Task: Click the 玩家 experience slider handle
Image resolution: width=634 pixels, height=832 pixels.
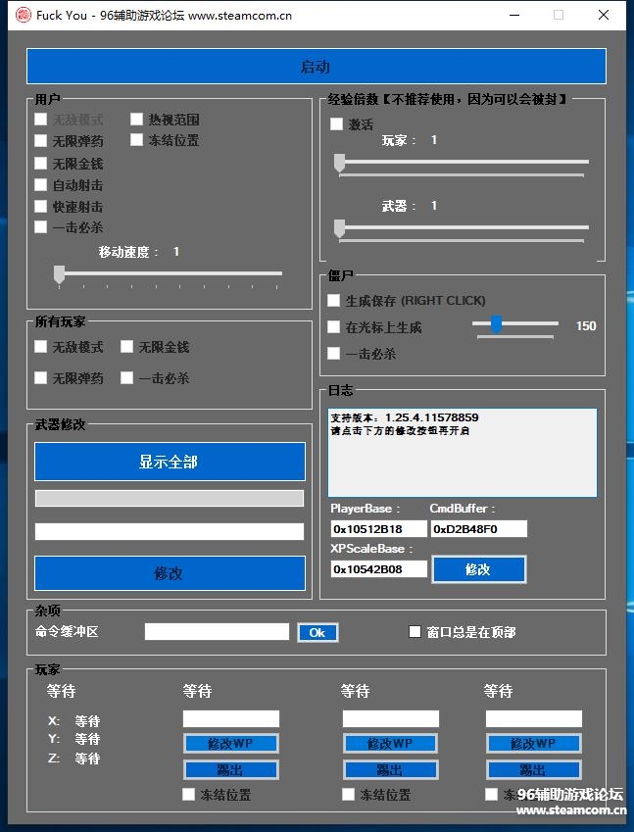Action: pyautogui.click(x=340, y=163)
